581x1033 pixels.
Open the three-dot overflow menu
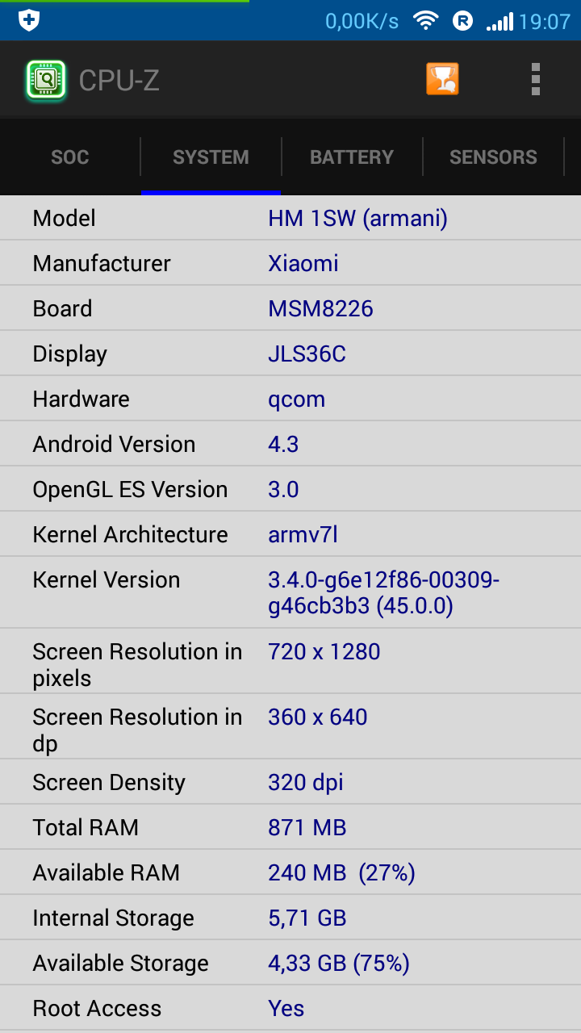click(x=535, y=79)
